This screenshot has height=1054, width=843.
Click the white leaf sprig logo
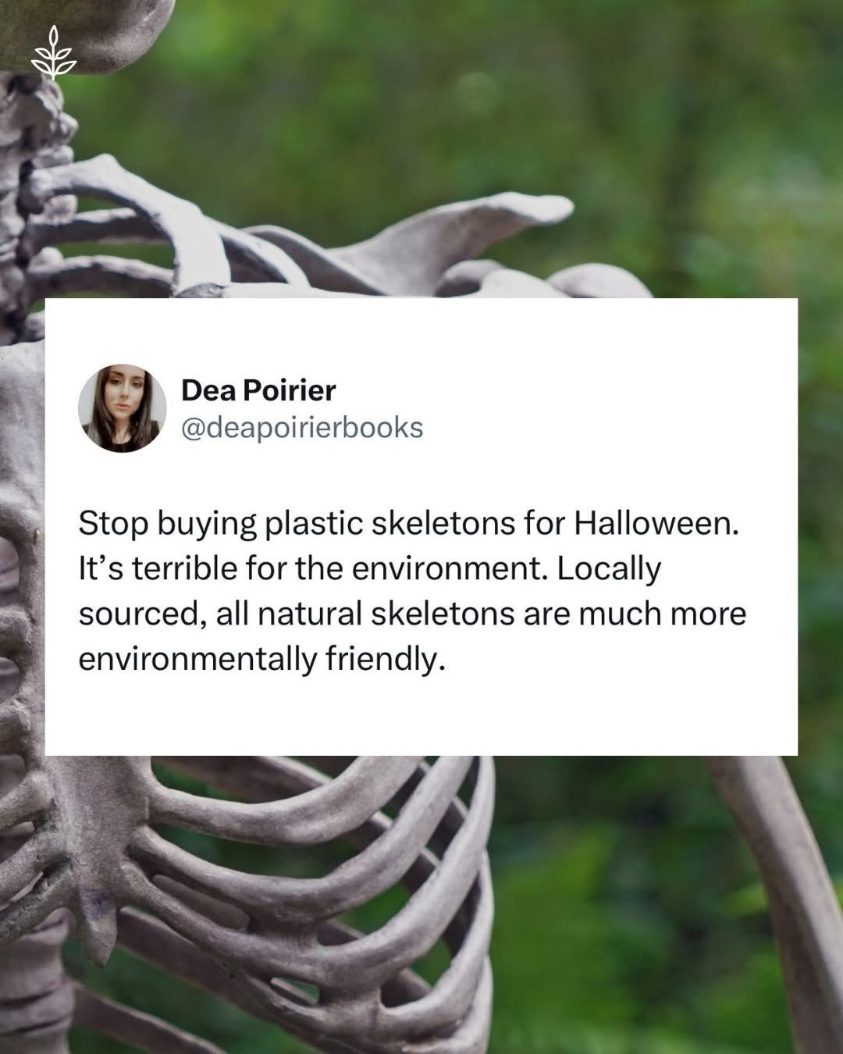click(x=55, y=52)
